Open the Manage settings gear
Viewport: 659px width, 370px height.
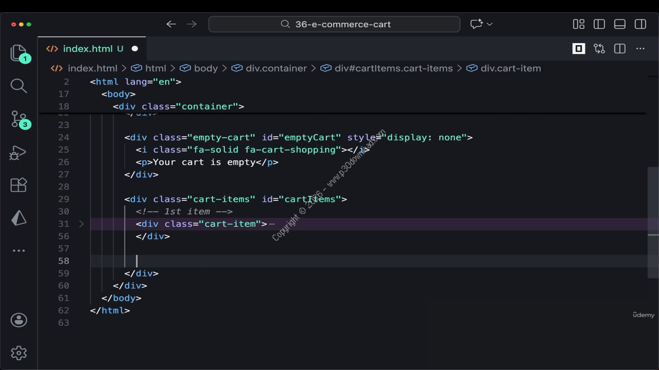coord(19,353)
